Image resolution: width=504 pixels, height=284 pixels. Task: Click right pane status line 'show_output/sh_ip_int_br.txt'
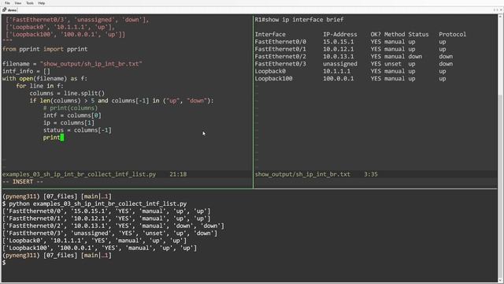[302, 174]
